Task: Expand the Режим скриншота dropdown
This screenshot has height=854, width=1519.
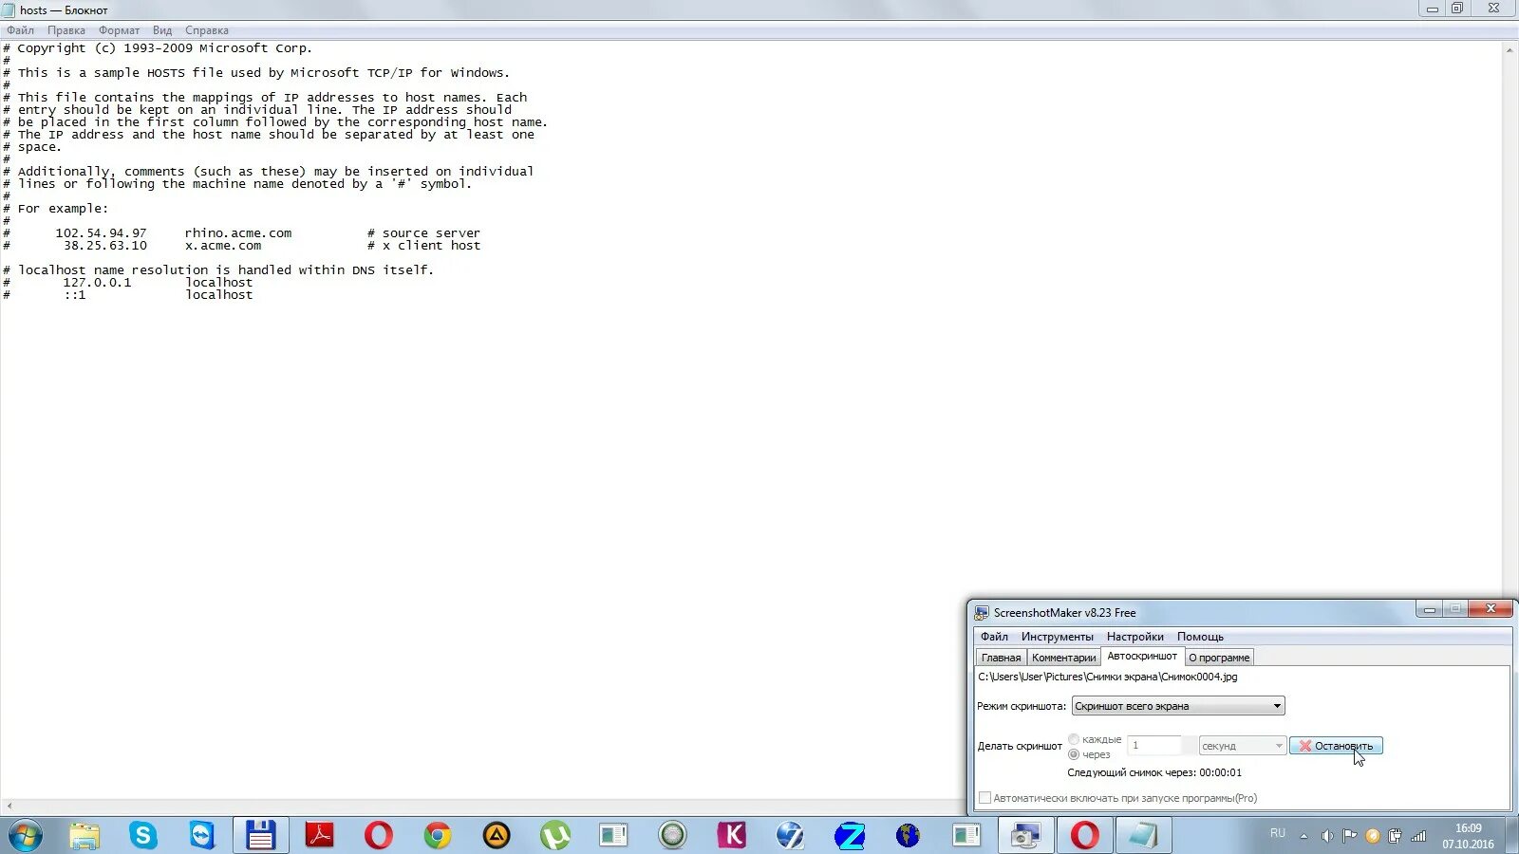Action: 1178,706
